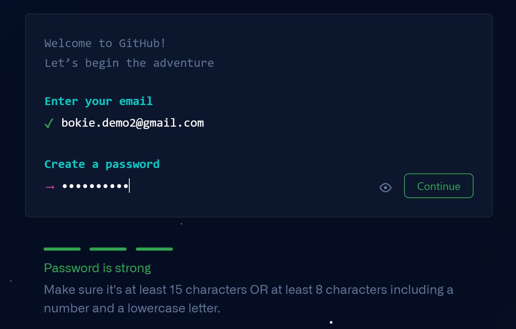516x329 pixels.
Task: Click the small white square star below
Action: pos(331,322)
